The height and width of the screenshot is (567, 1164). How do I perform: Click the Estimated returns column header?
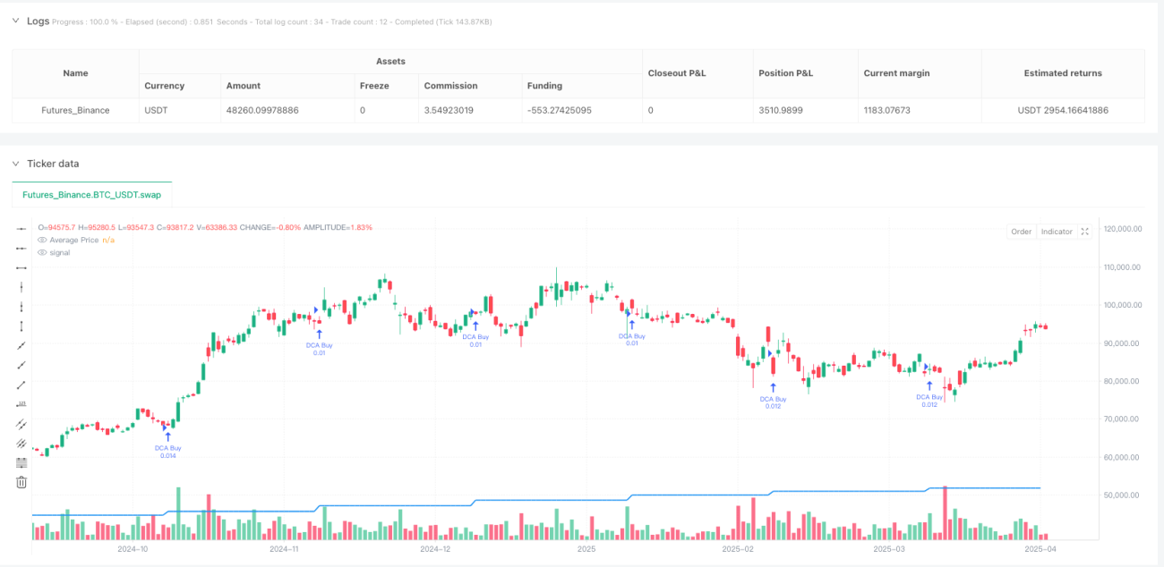click(x=1063, y=73)
